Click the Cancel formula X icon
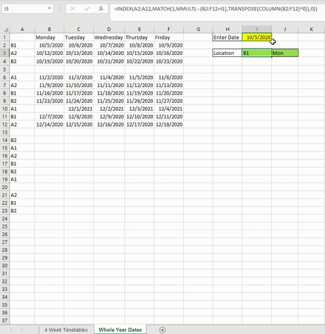 click(x=73, y=9)
